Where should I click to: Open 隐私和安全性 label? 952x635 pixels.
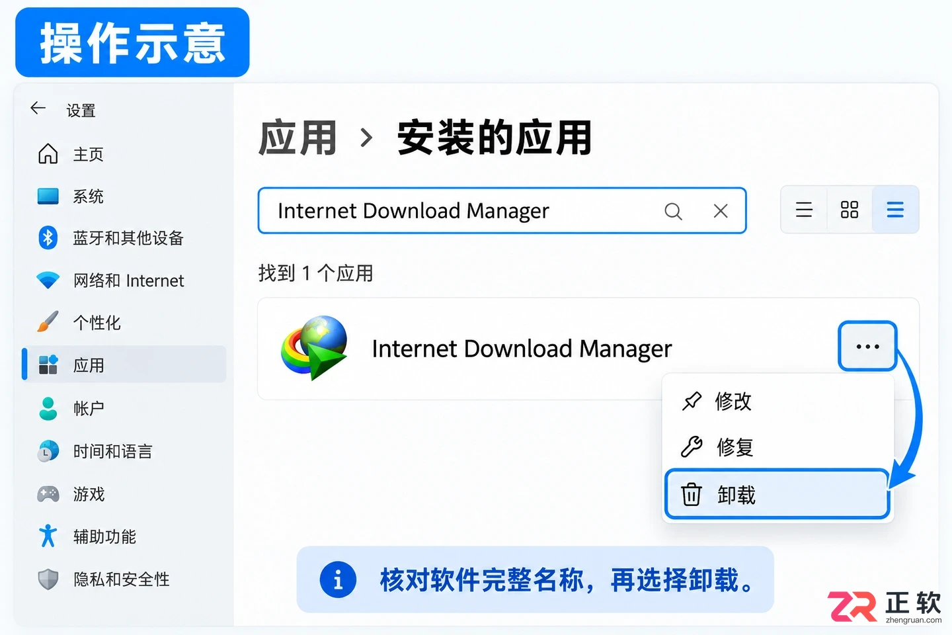tap(121, 579)
